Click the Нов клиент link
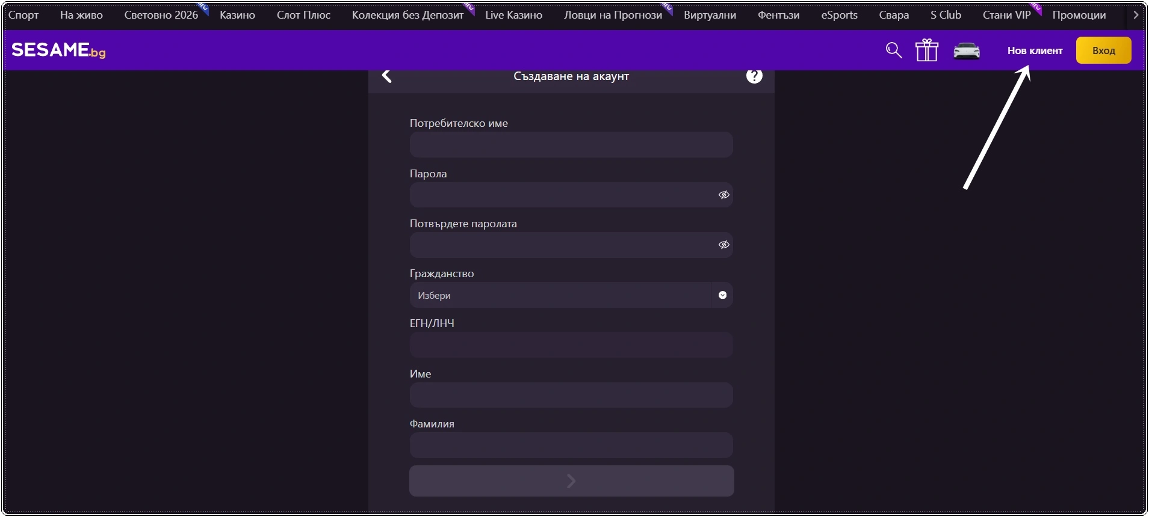1149x517 pixels. [x=1035, y=50]
